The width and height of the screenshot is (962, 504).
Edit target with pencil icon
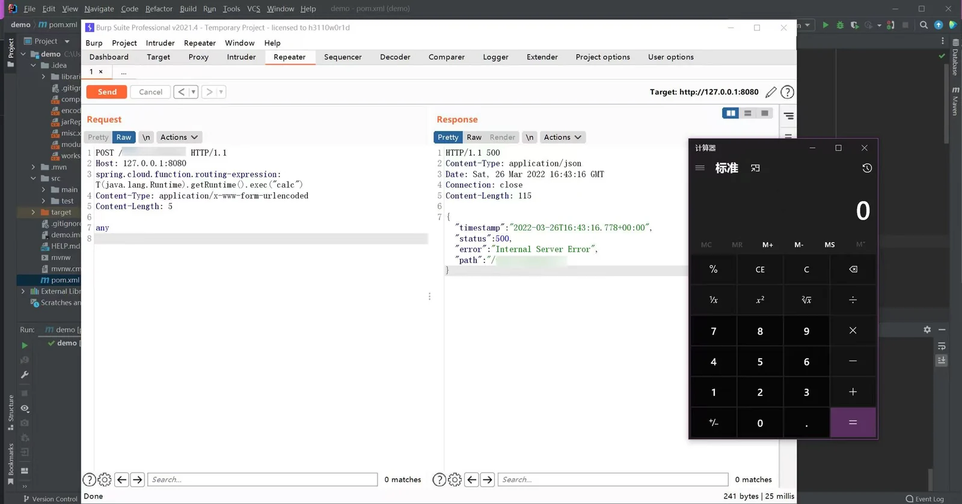(x=771, y=92)
